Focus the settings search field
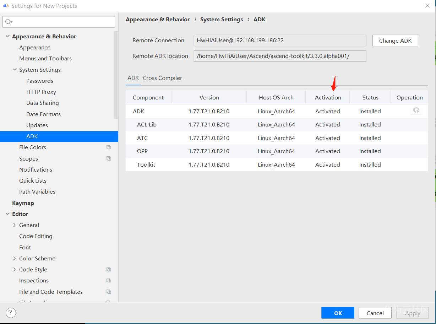Viewport: 436px width, 324px height. click(62, 22)
